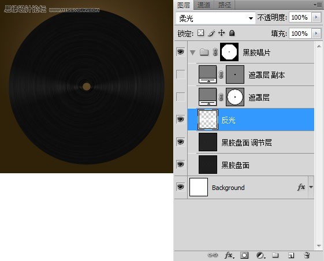Click the layers panel scroll down arrow

click(x=319, y=246)
